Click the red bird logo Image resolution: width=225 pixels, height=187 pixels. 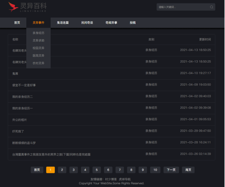13,7
